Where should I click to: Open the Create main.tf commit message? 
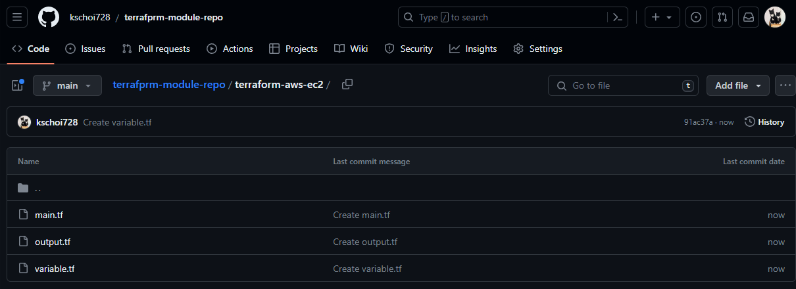pyautogui.click(x=362, y=215)
